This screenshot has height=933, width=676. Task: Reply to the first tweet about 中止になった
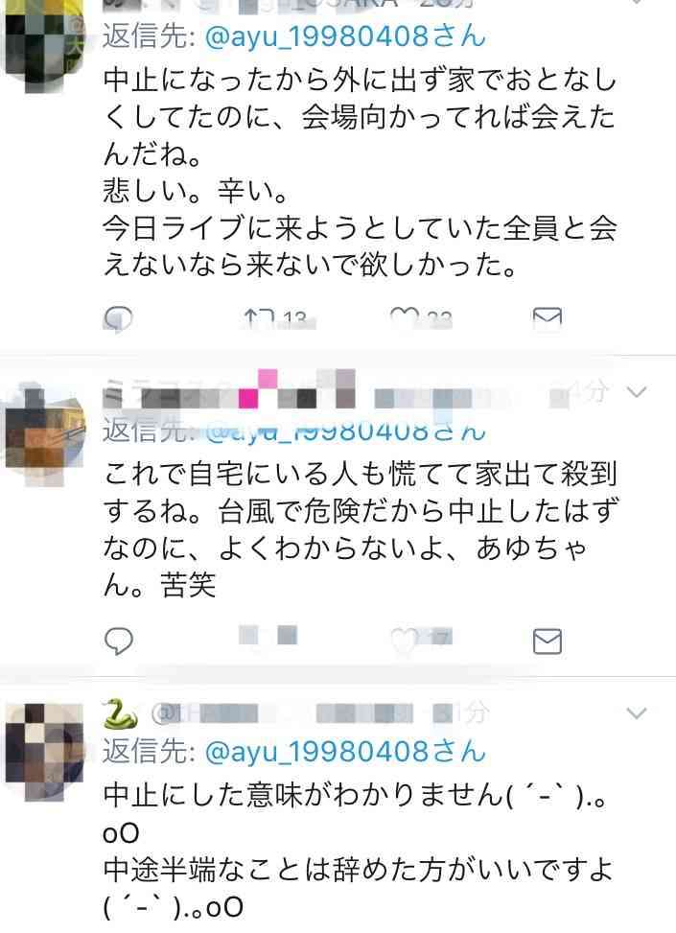(118, 318)
